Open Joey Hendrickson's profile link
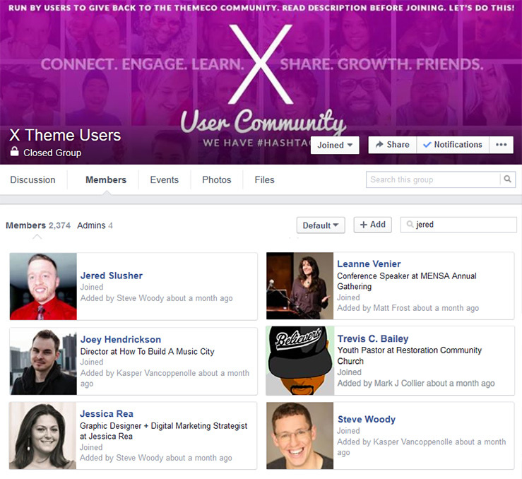Image resolution: width=522 pixels, height=479 pixels. tap(121, 340)
